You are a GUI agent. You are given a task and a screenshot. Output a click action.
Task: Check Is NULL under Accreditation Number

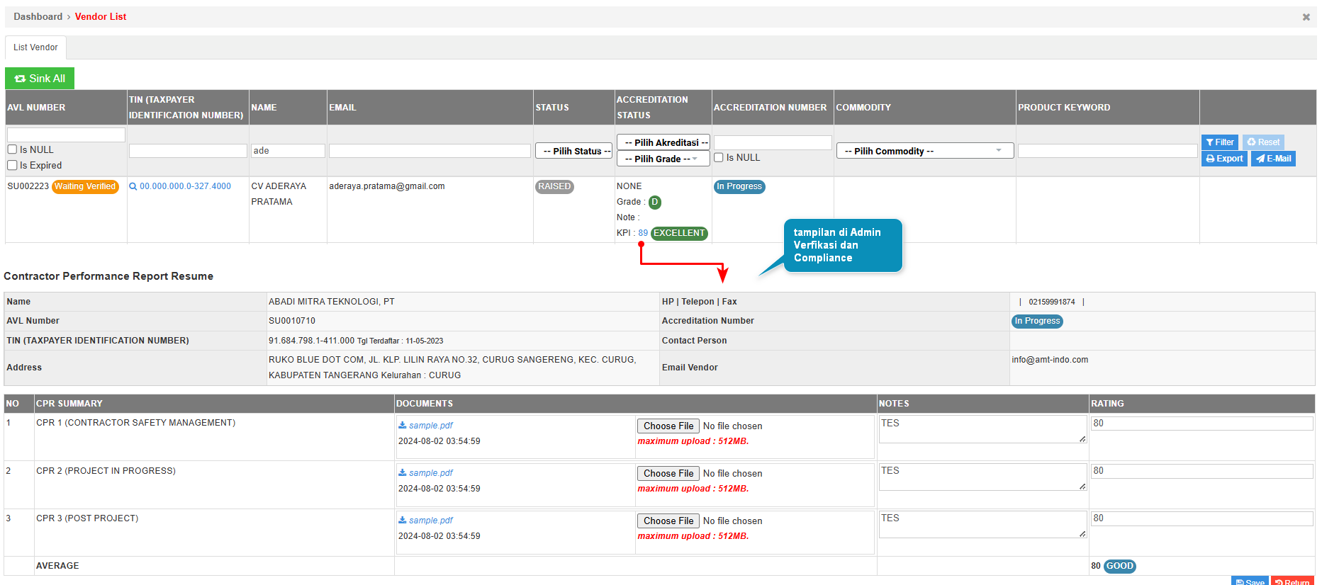pos(719,157)
